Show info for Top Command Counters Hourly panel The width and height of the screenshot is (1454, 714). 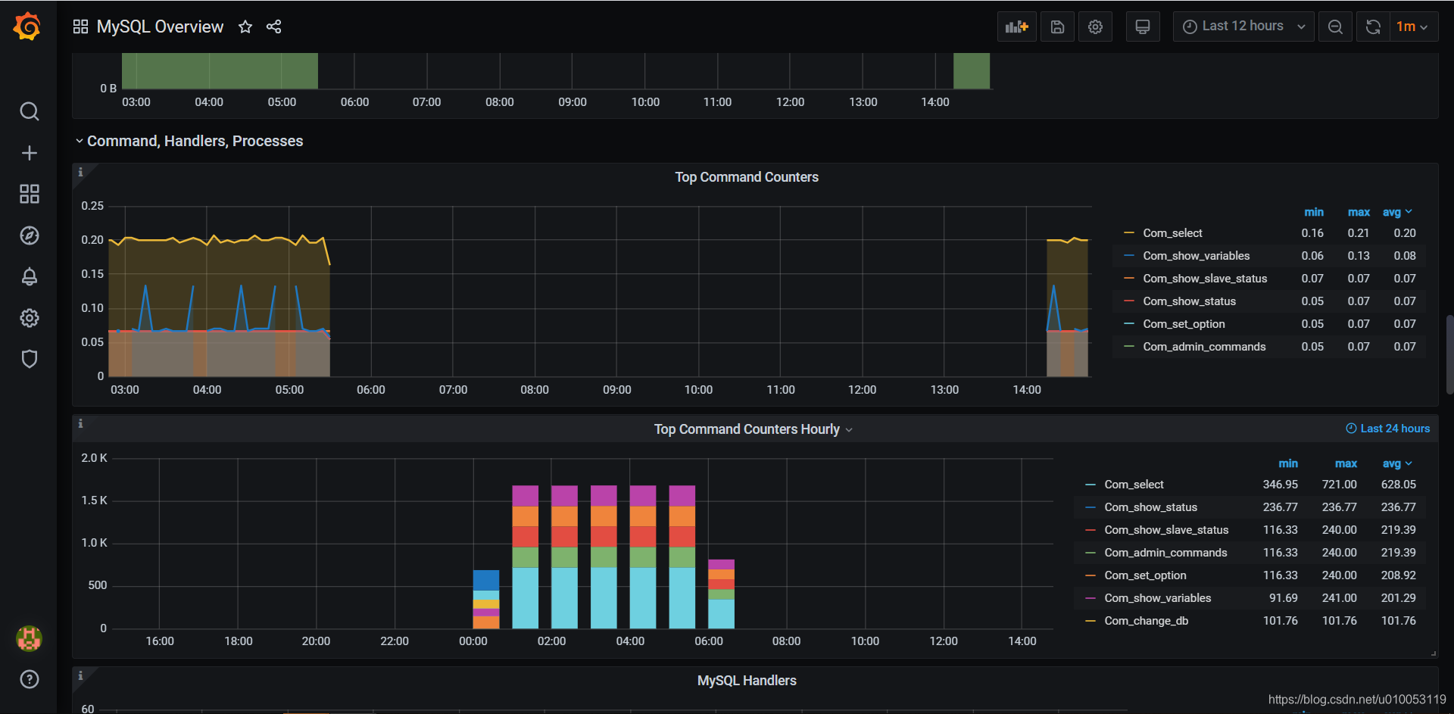pos(81,423)
